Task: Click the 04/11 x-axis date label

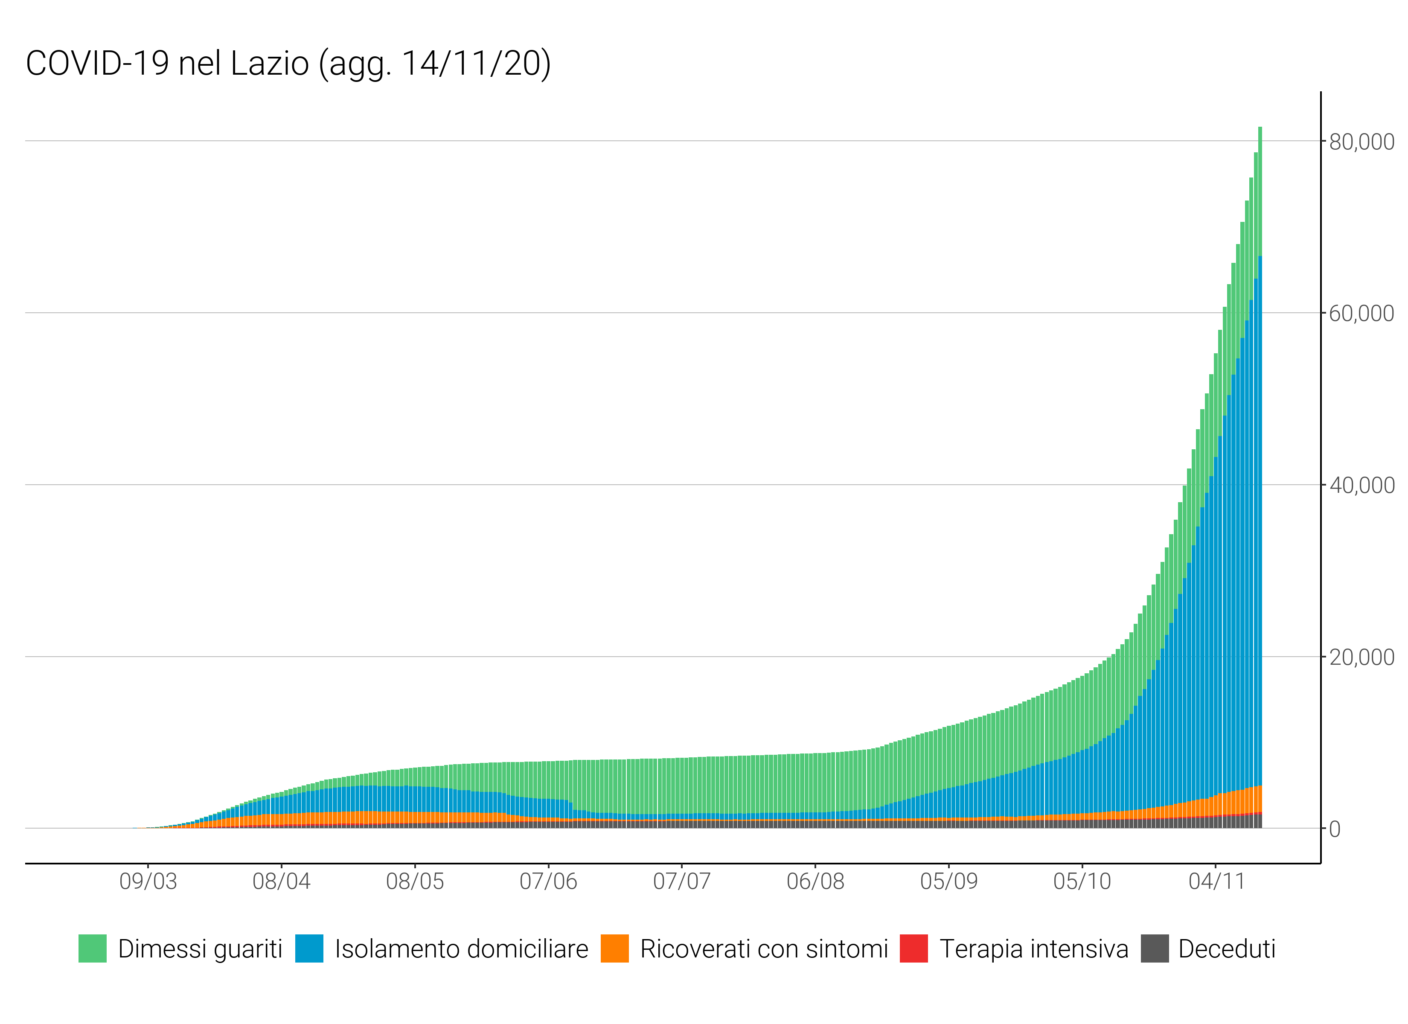Action: pos(1216,881)
